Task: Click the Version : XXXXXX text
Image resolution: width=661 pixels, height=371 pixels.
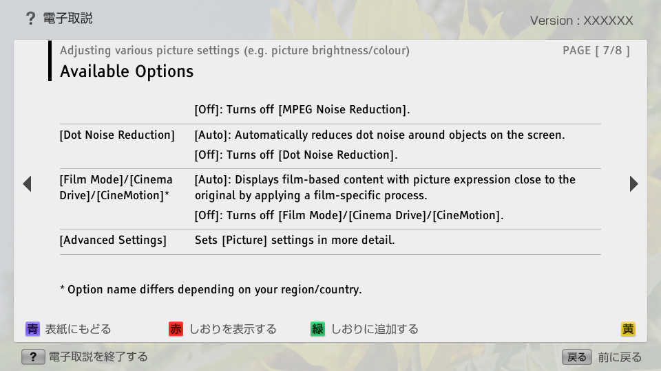Action: [581, 21]
